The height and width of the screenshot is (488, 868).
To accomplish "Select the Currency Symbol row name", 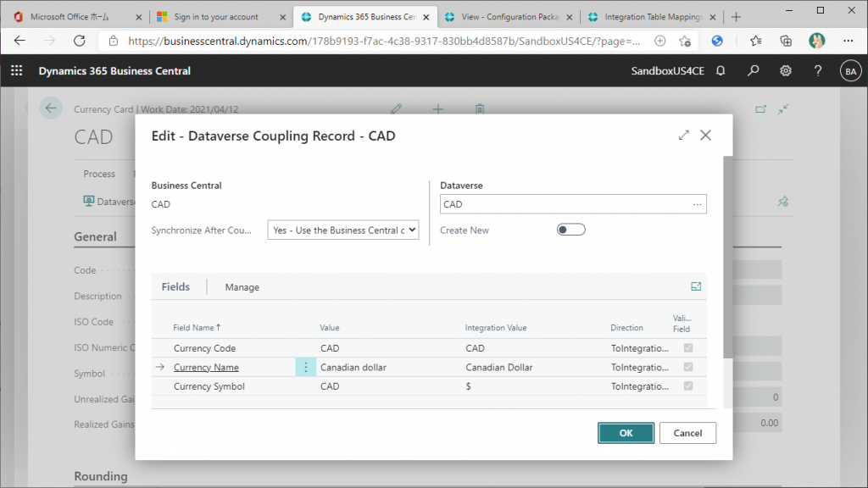I will tap(209, 386).
